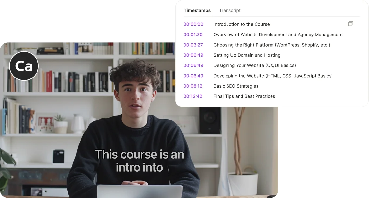Switch to the Transcript tab
Image resolution: width=382 pixels, height=198 pixels.
[229, 10]
